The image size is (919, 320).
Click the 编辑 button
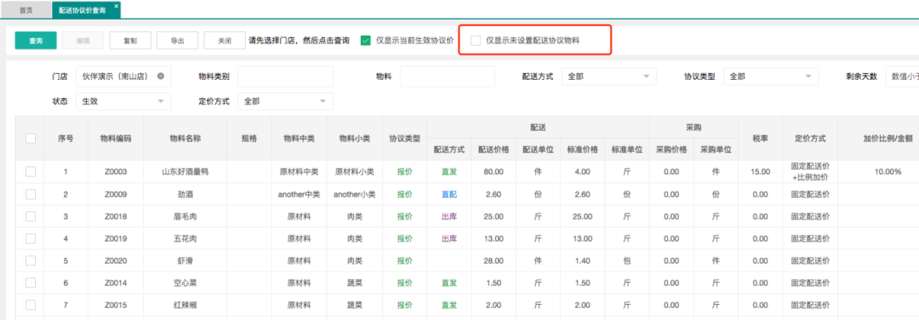click(x=83, y=41)
